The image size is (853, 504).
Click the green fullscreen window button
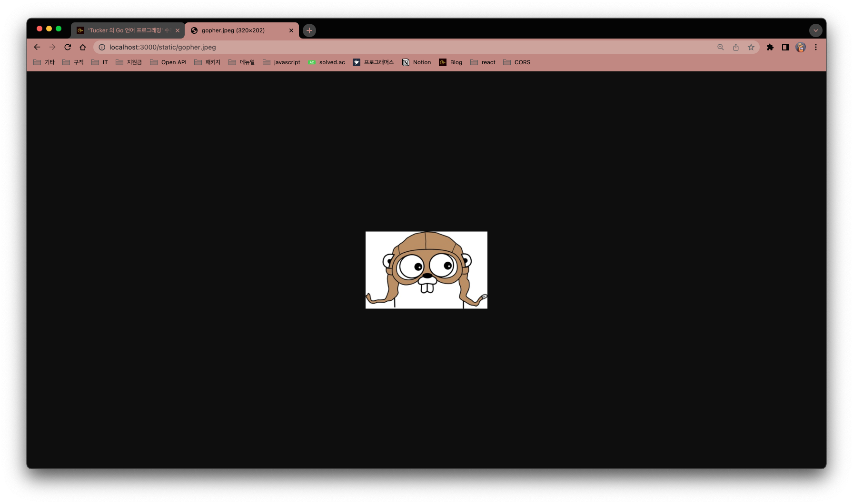coord(59,29)
